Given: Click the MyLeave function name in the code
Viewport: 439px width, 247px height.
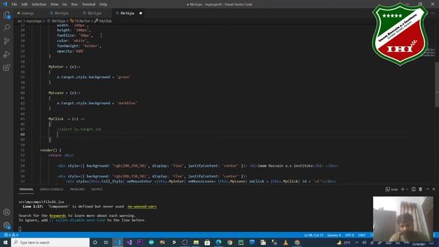Looking at the screenshot, I should (56, 93).
